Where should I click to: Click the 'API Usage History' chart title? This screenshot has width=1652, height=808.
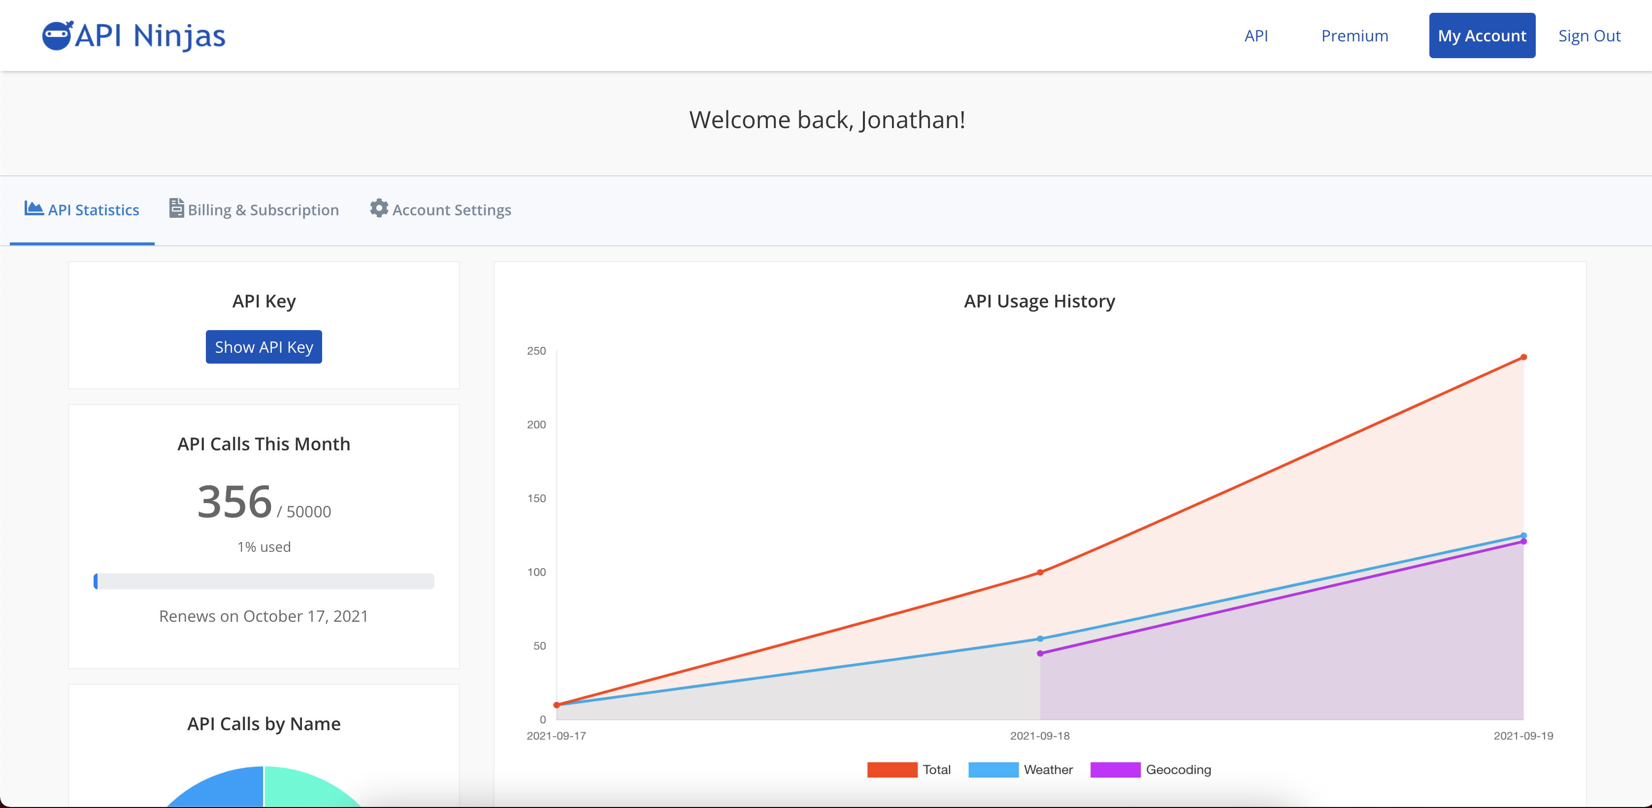click(1040, 302)
